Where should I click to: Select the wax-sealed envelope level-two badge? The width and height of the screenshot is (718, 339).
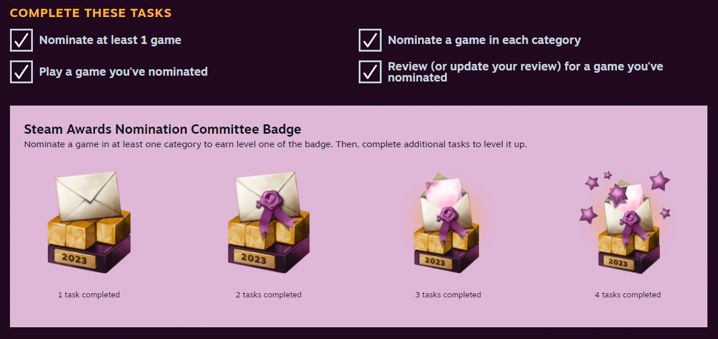pyautogui.click(x=269, y=222)
